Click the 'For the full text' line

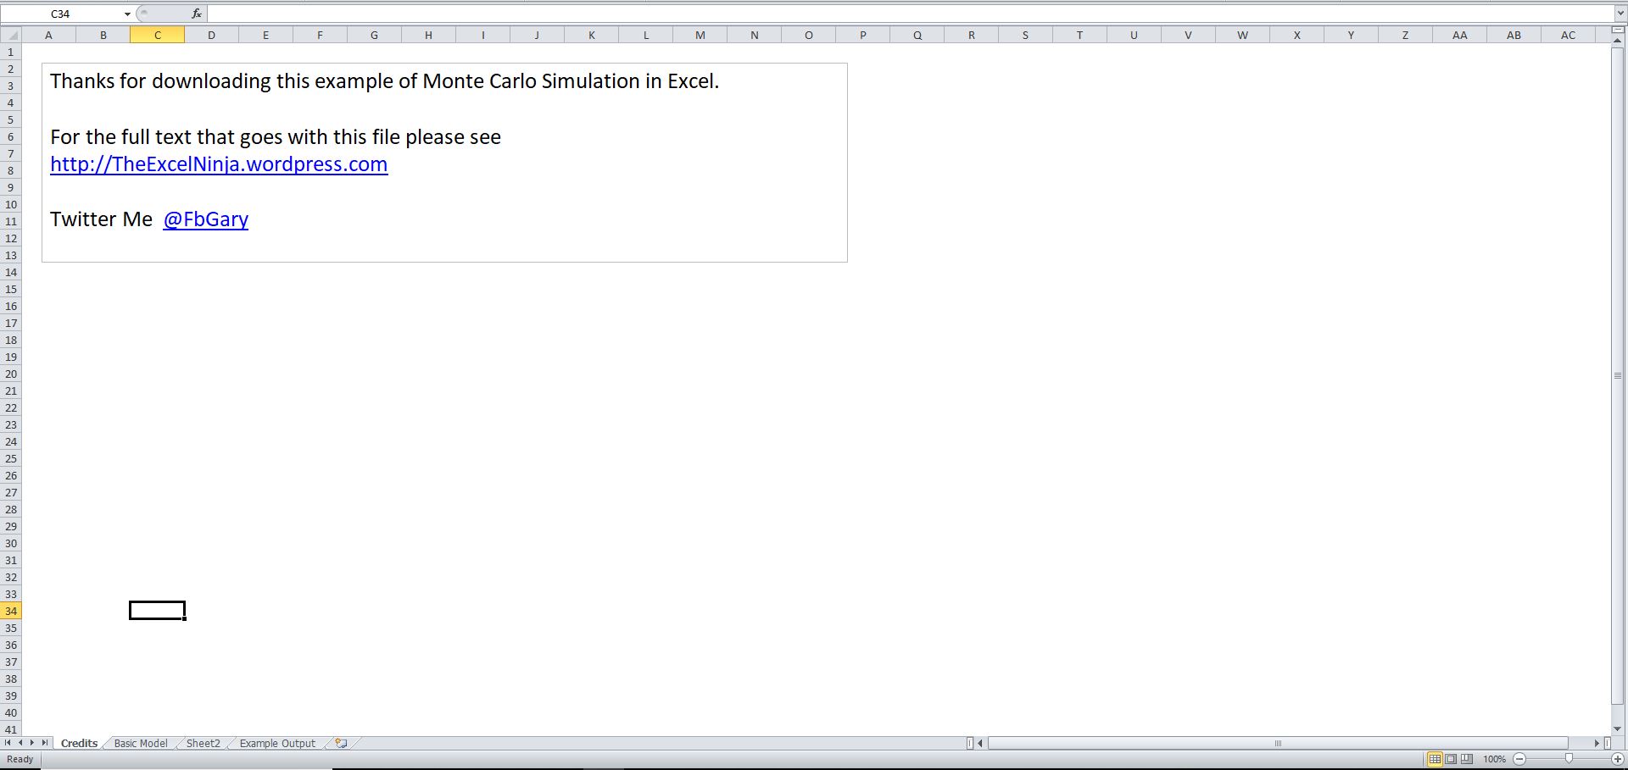[x=276, y=137]
